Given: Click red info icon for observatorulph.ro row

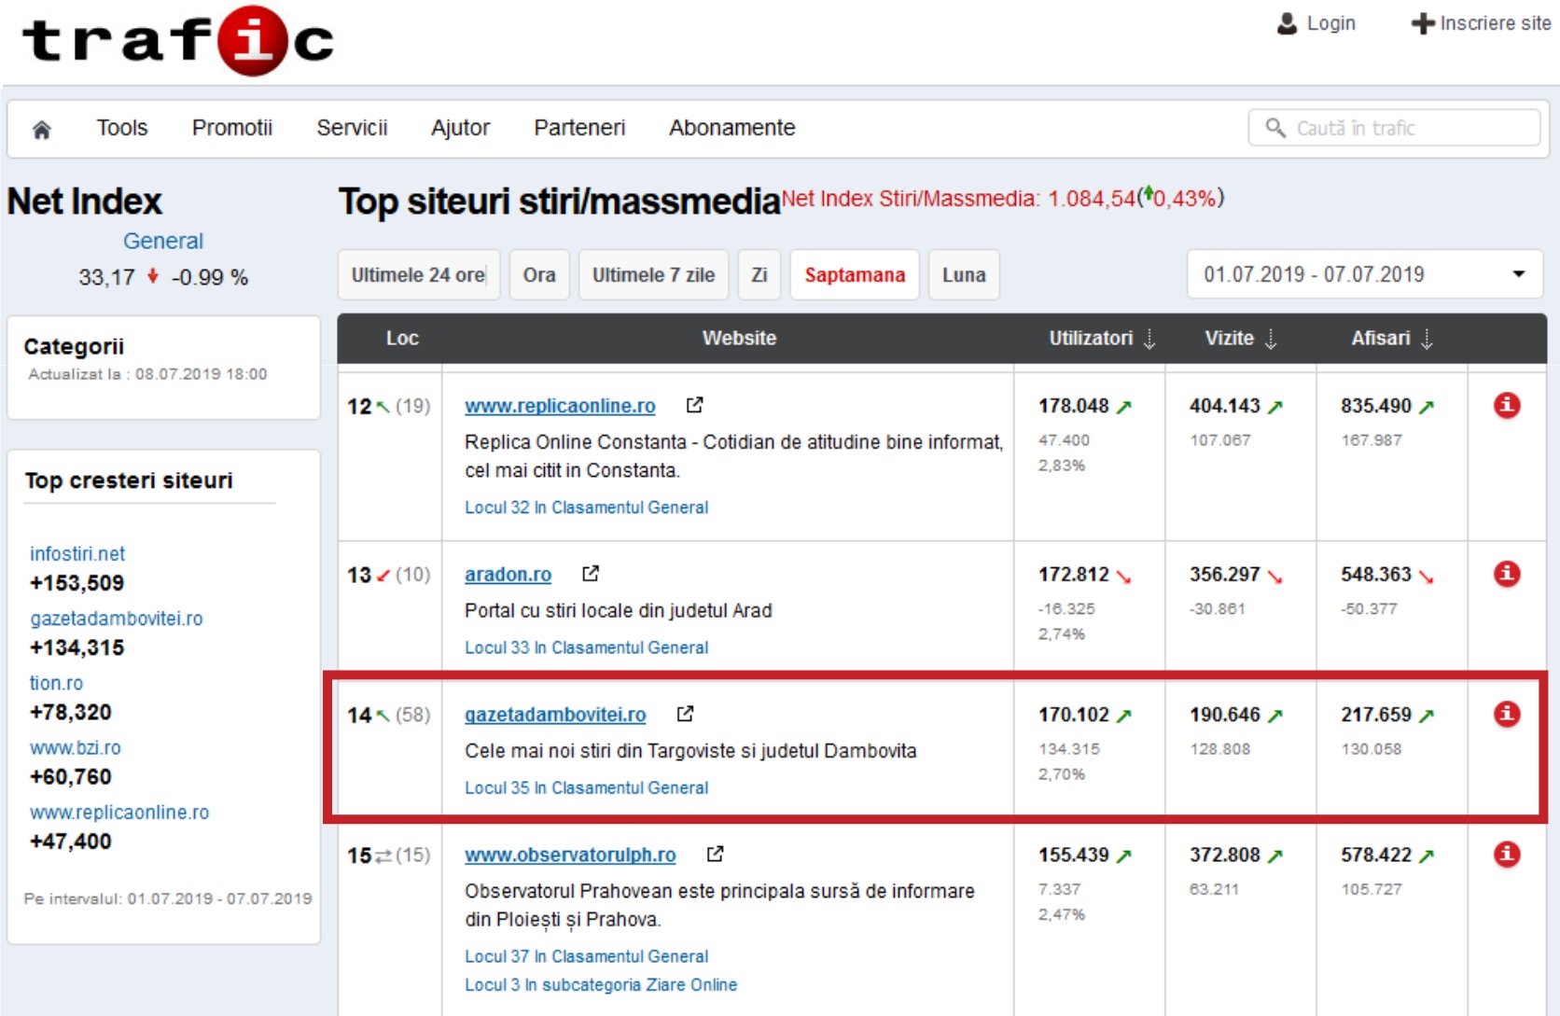Looking at the screenshot, I should click(1507, 854).
